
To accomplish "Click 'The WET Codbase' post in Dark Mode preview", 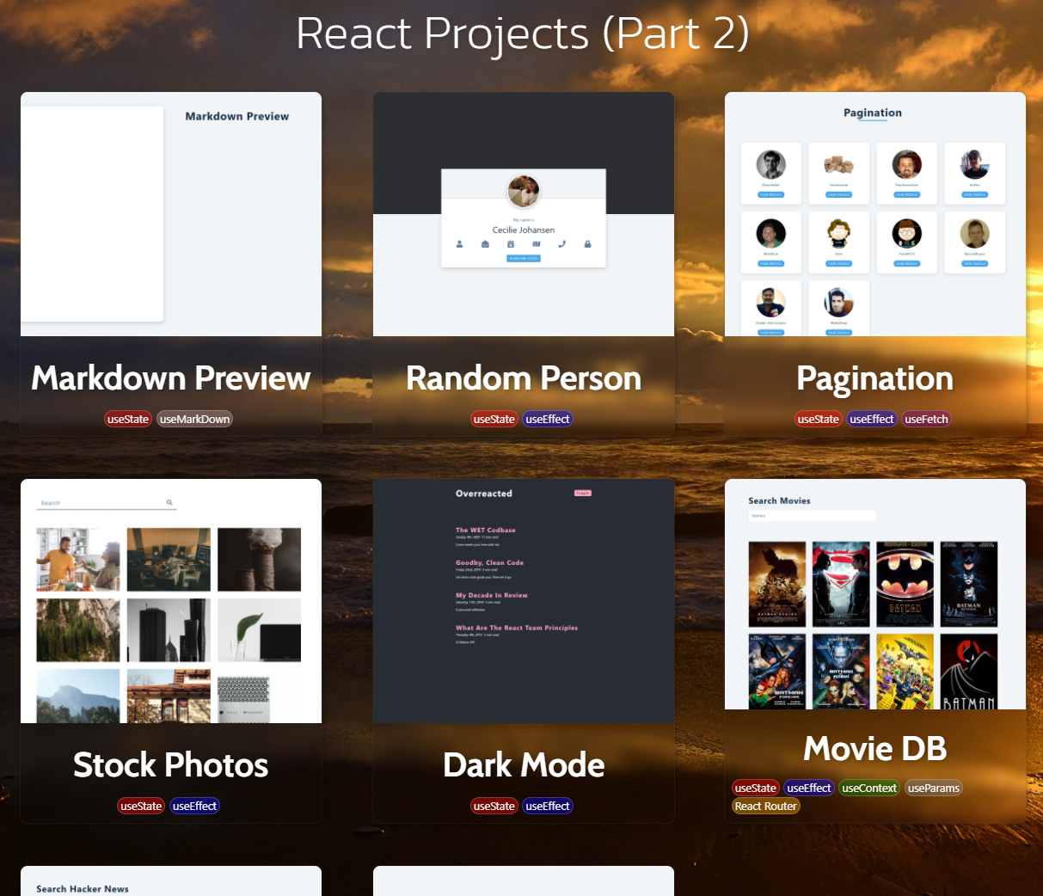I will click(x=486, y=531).
